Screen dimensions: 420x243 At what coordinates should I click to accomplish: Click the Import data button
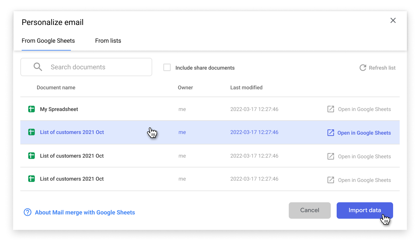pyautogui.click(x=365, y=210)
